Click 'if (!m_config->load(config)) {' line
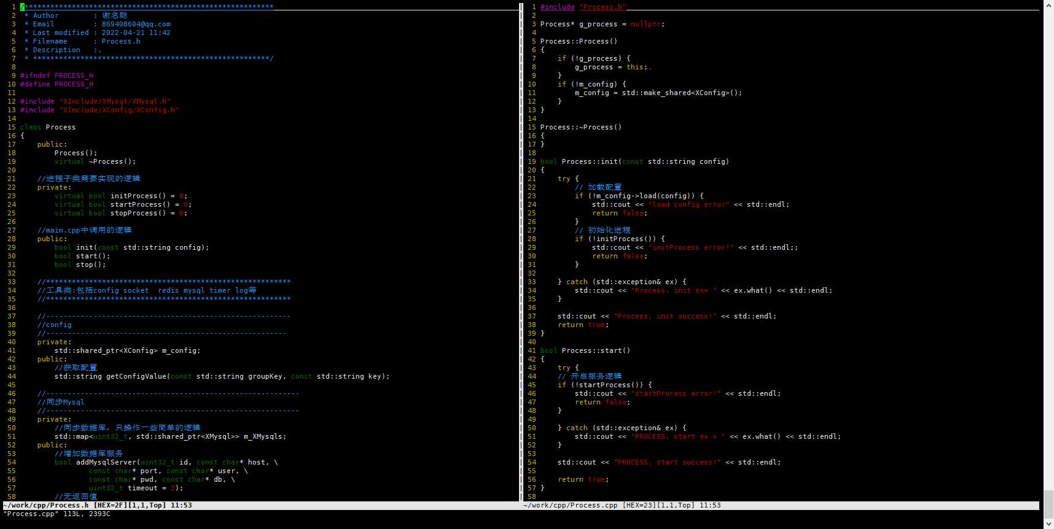1054x529 pixels. coord(639,196)
